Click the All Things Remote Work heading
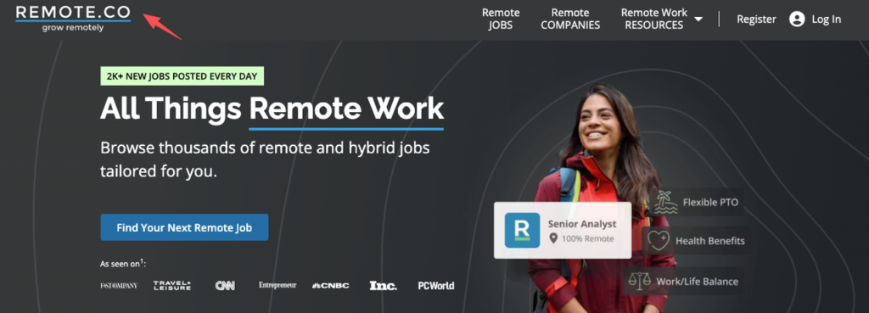Image resolution: width=869 pixels, height=313 pixels. (272, 109)
